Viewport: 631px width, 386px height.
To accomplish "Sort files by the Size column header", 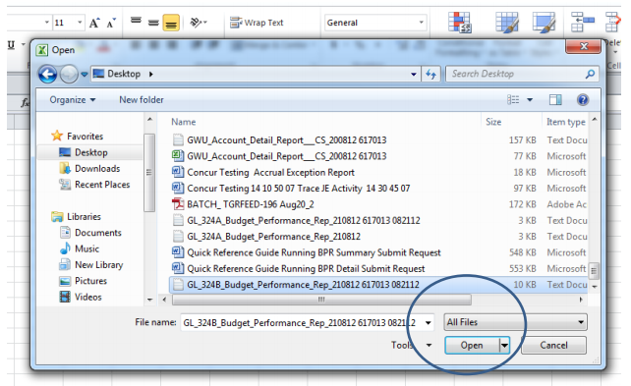I will tap(493, 122).
